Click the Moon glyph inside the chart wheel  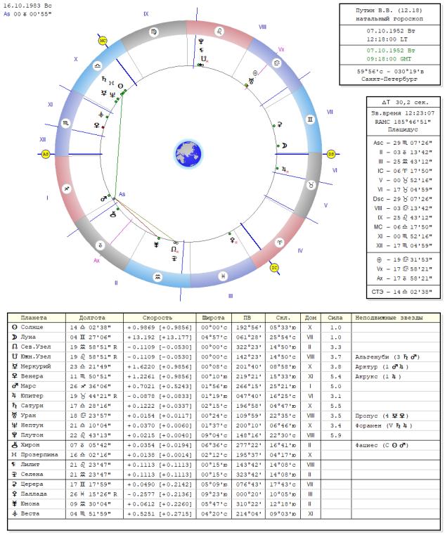[284, 145]
